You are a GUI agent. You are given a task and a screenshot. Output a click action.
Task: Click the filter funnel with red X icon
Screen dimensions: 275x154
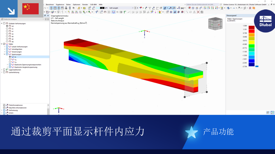coord(141,8)
